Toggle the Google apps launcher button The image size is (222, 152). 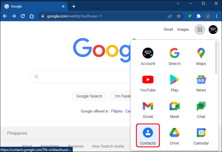coord(199,30)
